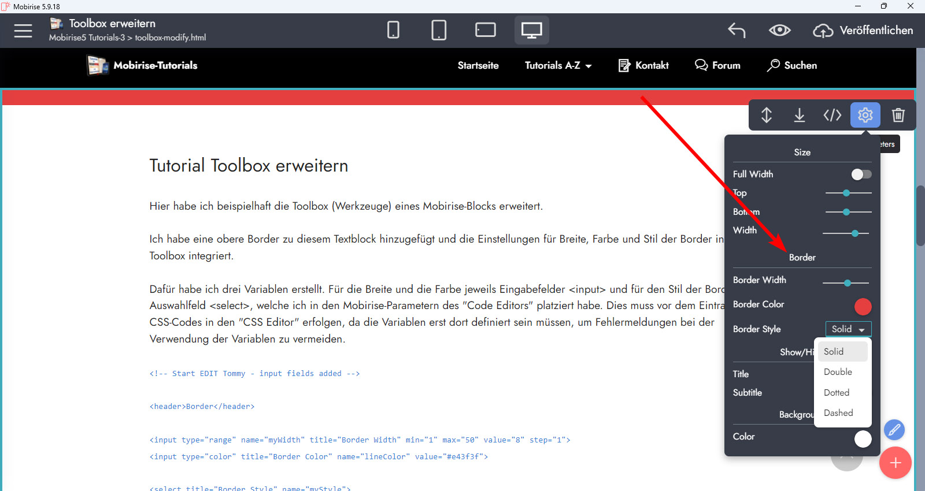Minimize the Mobirise window
This screenshot has width=925, height=491.
coord(858,6)
